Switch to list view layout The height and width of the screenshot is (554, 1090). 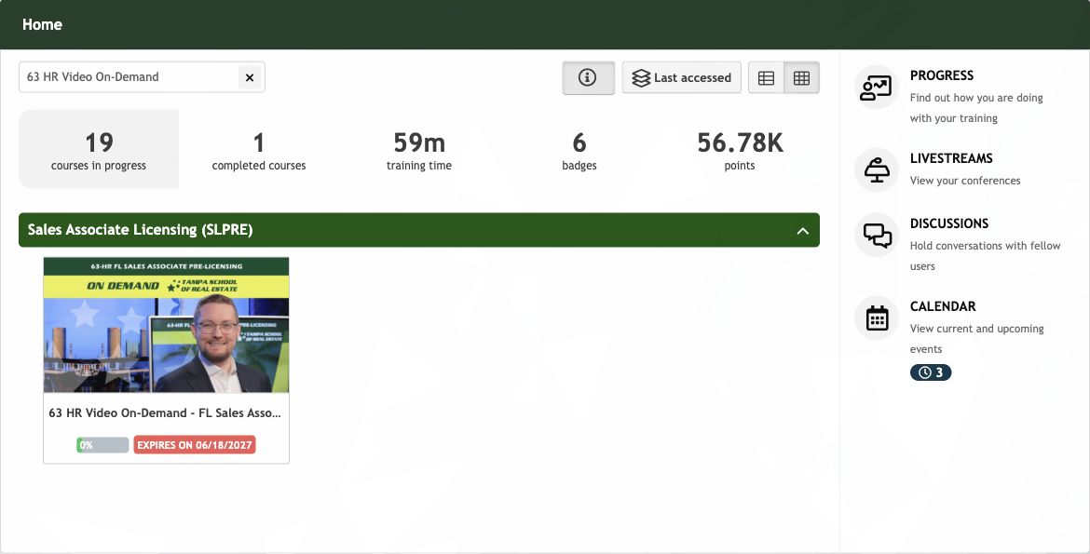[766, 78]
